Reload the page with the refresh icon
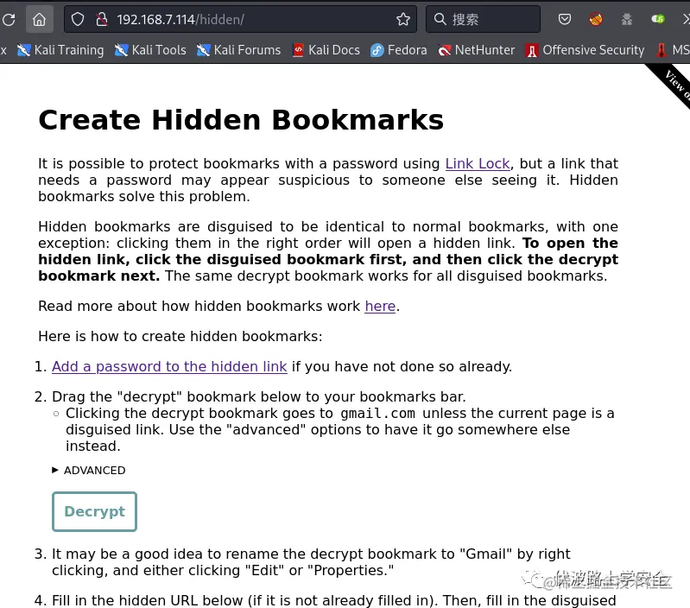The width and height of the screenshot is (690, 608). [x=9, y=19]
